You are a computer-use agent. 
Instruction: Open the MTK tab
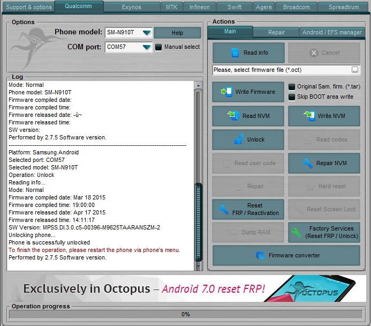[171, 7]
